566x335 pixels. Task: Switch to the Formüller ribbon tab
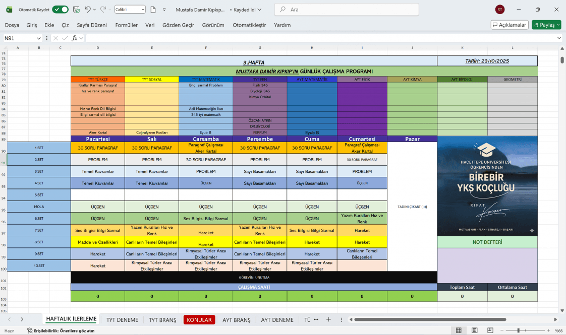[126, 25]
